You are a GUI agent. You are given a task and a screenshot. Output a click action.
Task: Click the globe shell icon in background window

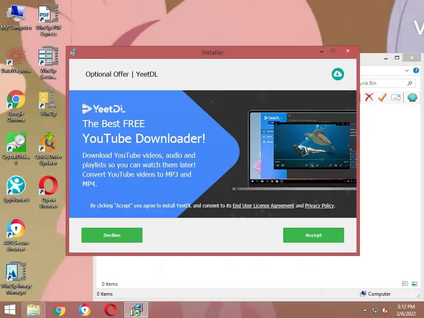pos(412,97)
